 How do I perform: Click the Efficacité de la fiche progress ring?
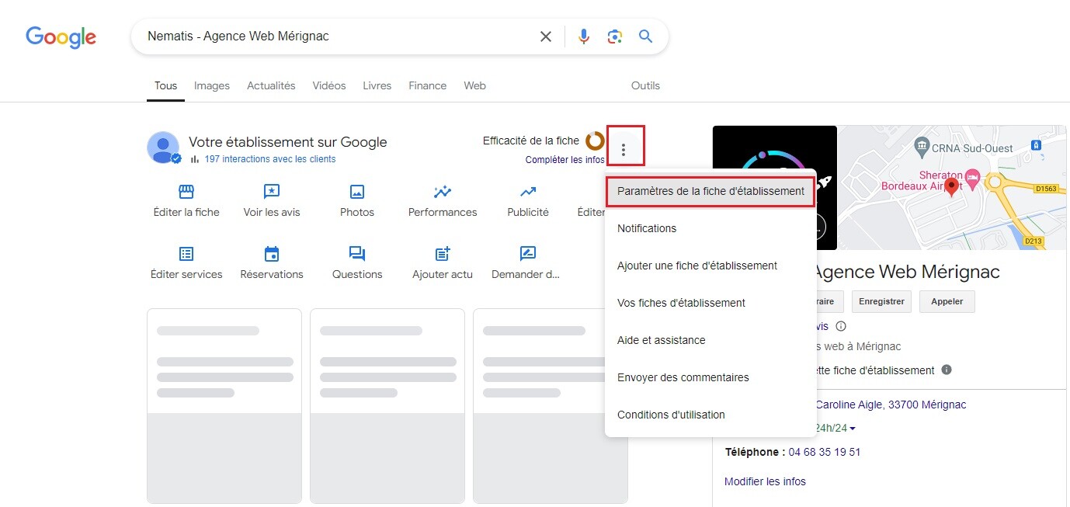click(595, 141)
